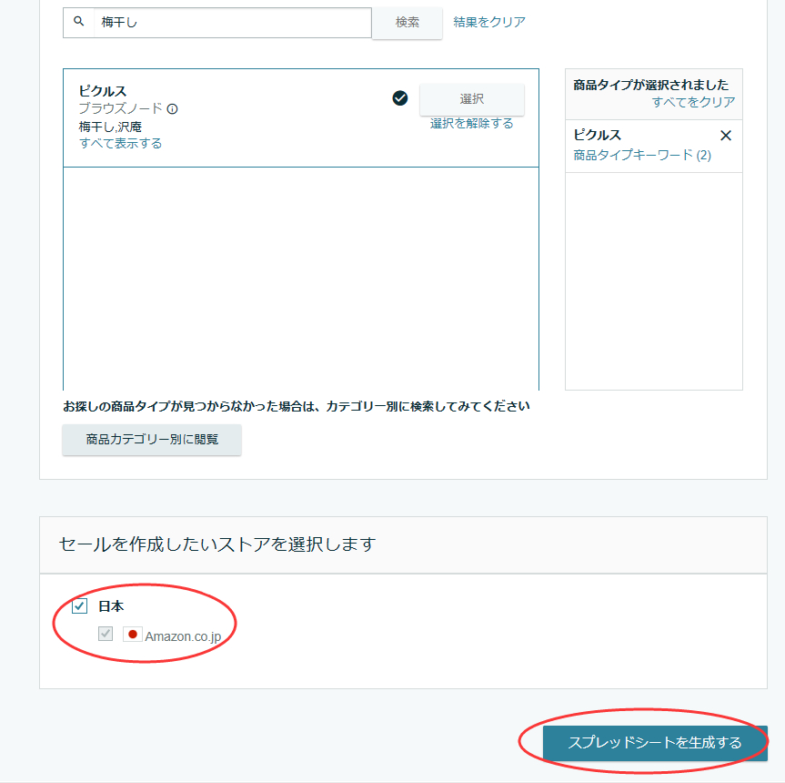Toggle the 日本 checkbox

(x=80, y=605)
